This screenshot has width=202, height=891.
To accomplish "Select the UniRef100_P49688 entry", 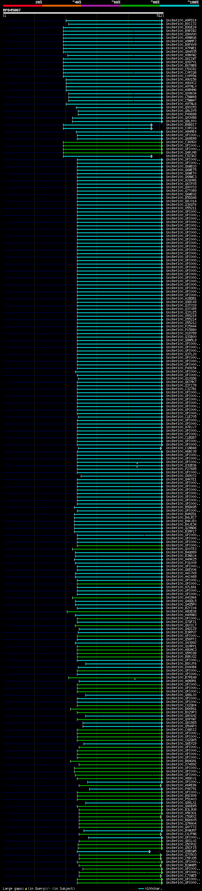I will [x=181, y=114].
